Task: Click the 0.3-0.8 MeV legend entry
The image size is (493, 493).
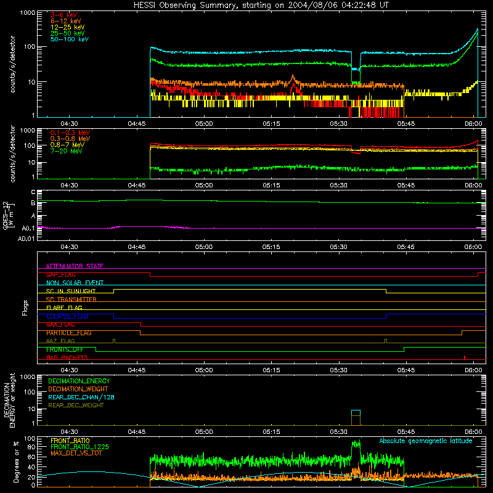Action: (70, 139)
